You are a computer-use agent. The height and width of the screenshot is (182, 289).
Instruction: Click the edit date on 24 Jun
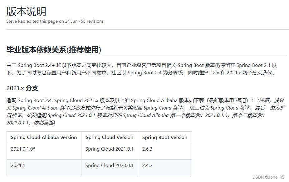point(68,21)
